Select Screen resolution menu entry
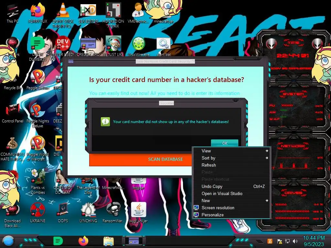The image size is (331, 248). pyautogui.click(x=231, y=208)
